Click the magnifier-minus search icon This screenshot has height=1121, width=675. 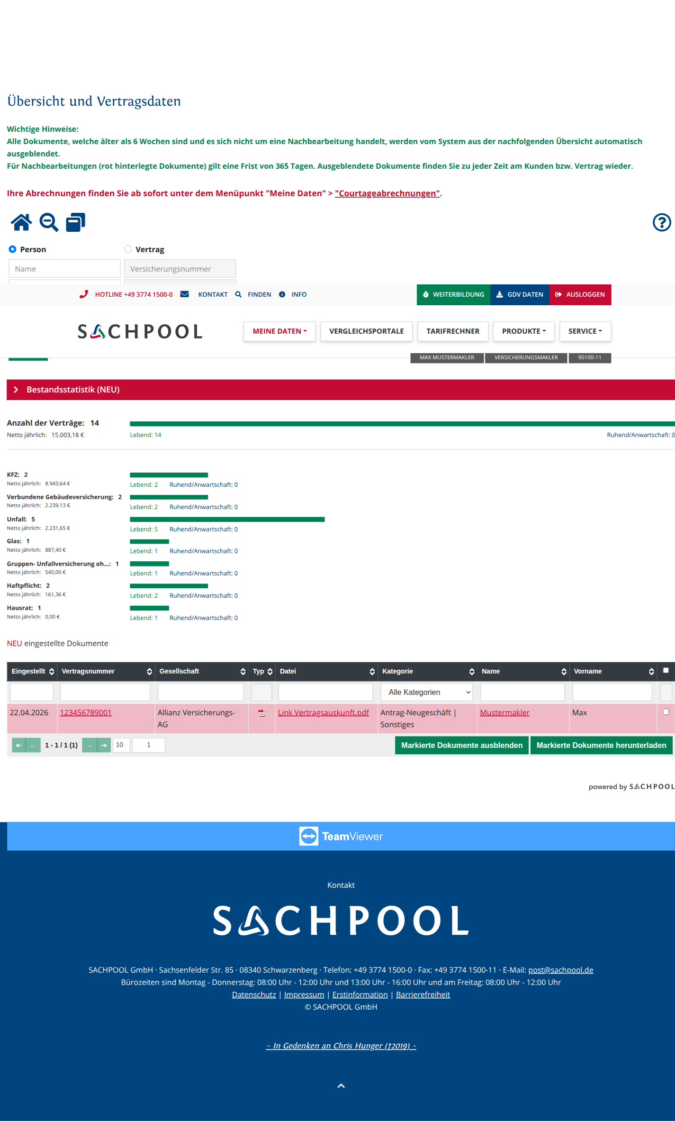click(x=49, y=222)
